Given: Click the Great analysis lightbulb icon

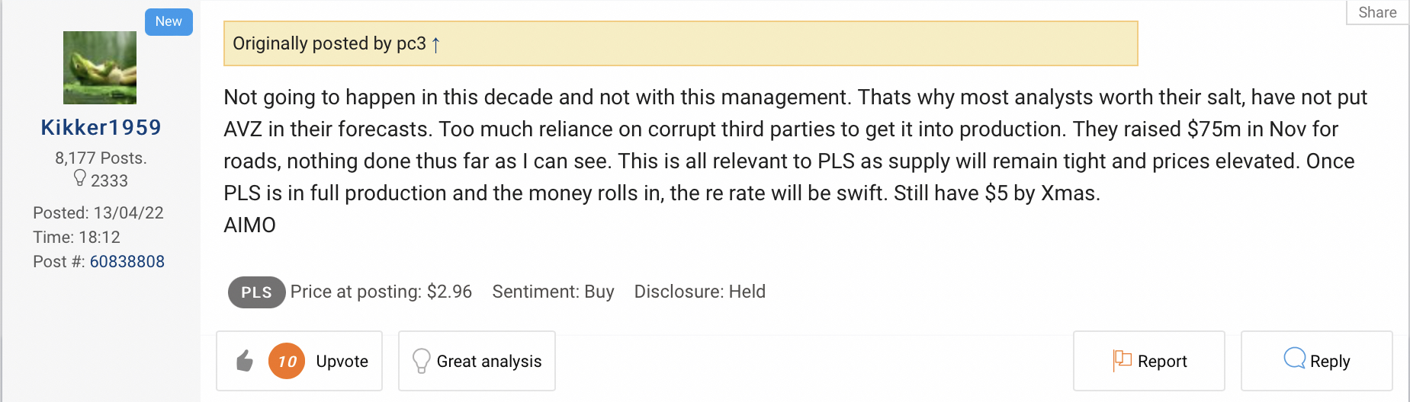Looking at the screenshot, I should click(x=421, y=361).
